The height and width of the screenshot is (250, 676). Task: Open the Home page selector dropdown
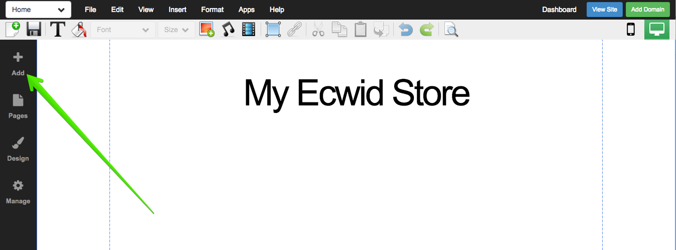[38, 10]
